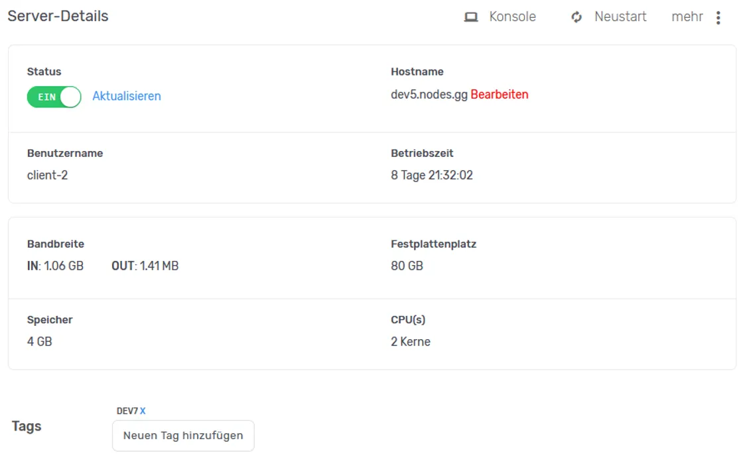Open the three-dot mehr menu icon
743x461 pixels.
point(718,17)
